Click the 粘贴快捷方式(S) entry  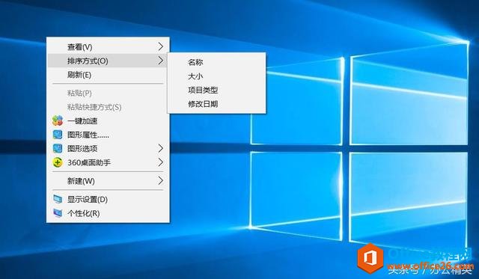pyautogui.click(x=108, y=107)
